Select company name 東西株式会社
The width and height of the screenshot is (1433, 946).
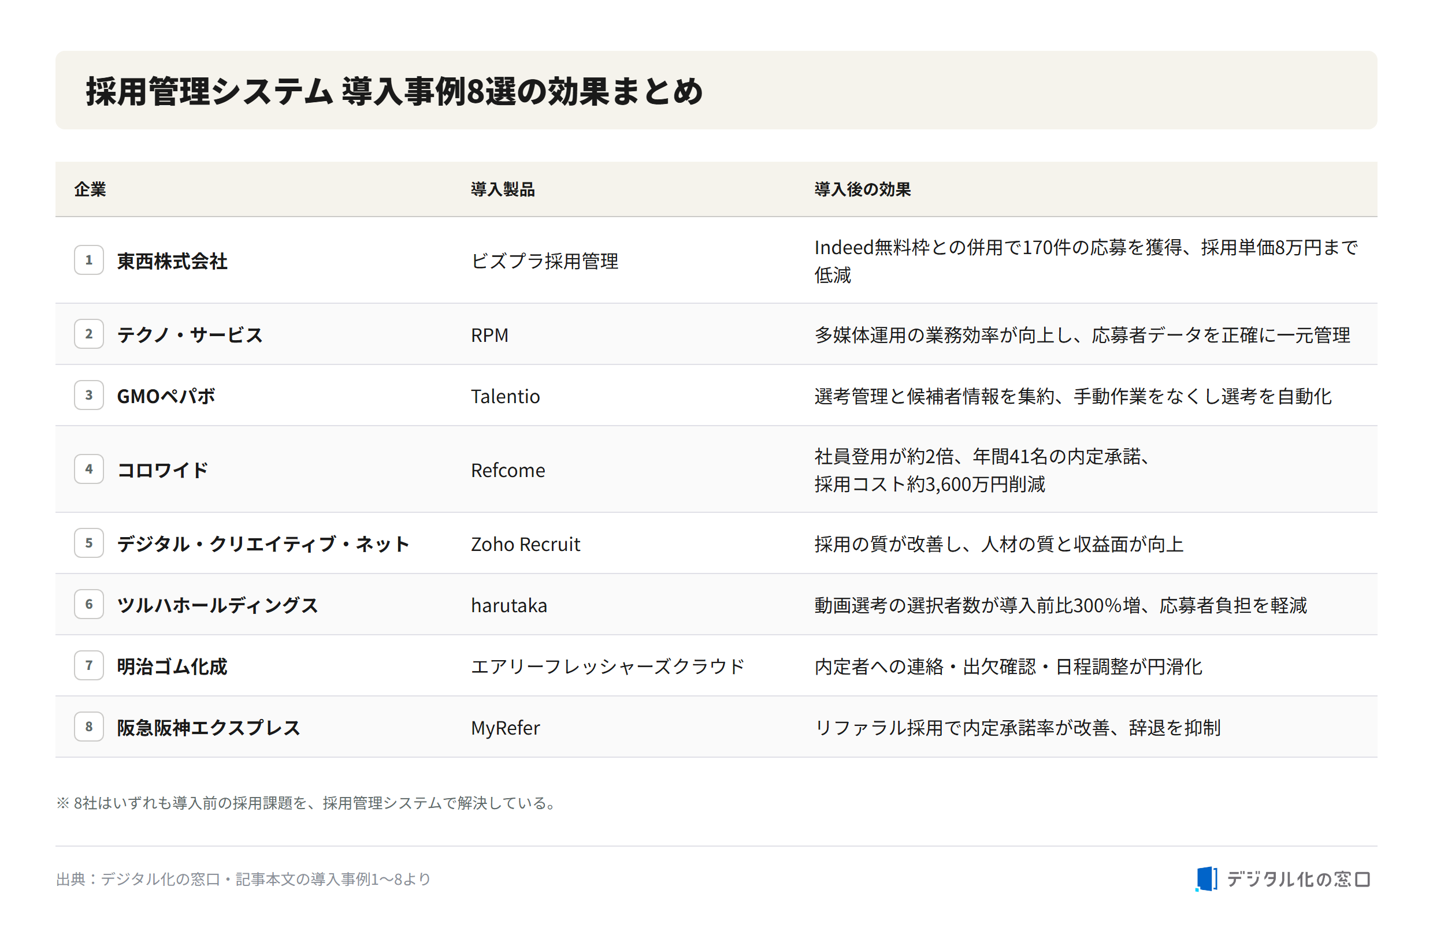tap(172, 260)
